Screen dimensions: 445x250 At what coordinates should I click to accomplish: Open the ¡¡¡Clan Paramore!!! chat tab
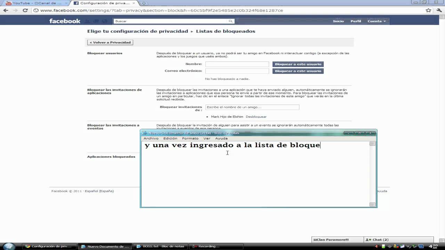[338, 240]
